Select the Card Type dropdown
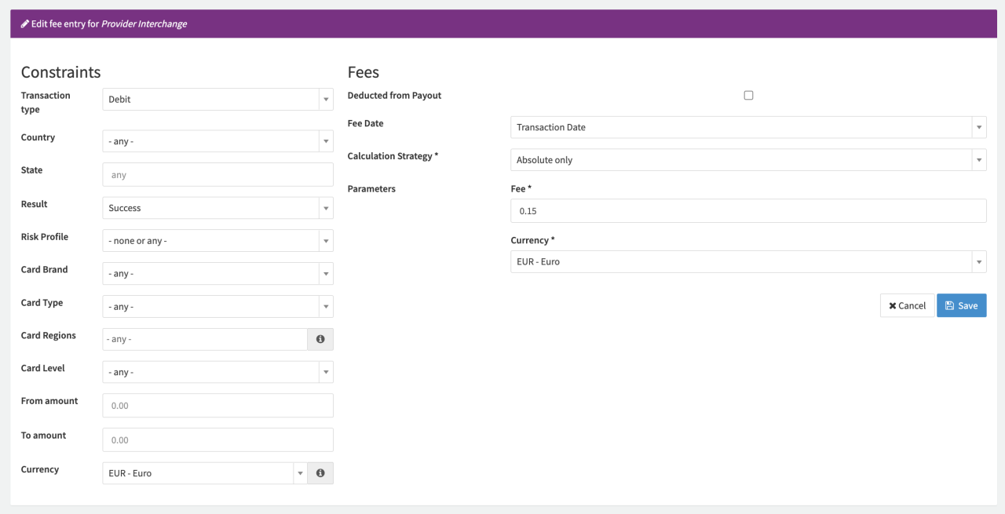Viewport: 1005px width, 514px height. [217, 307]
